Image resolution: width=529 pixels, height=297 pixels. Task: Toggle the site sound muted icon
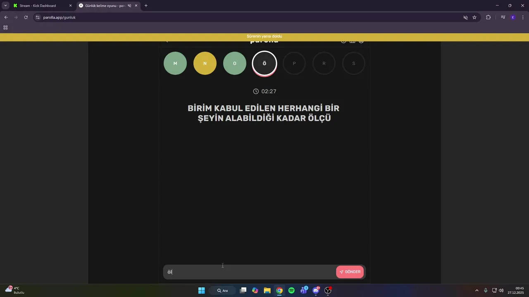465,17
